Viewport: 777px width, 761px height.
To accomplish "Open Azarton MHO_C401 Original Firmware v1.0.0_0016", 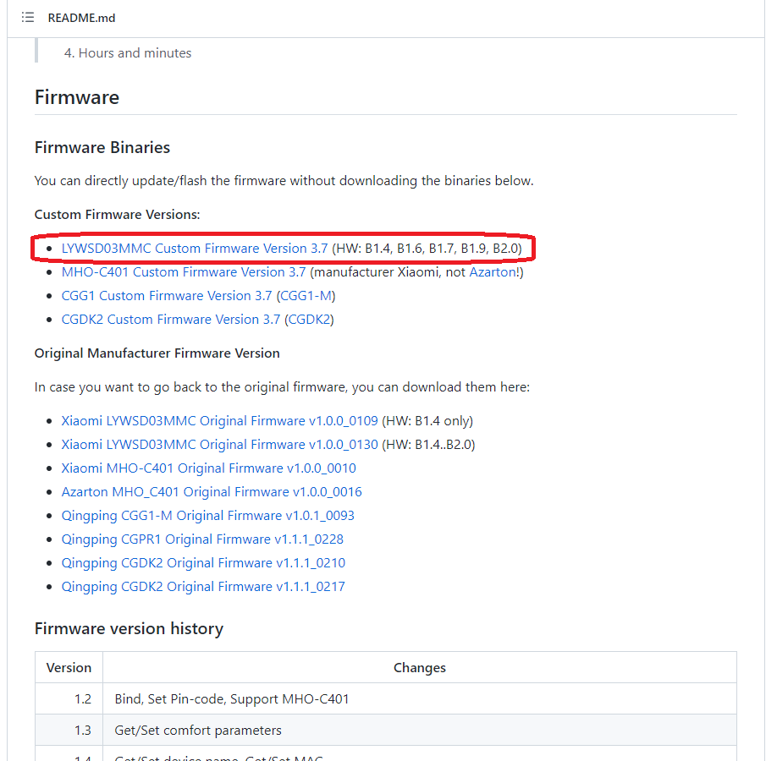I will point(212,492).
